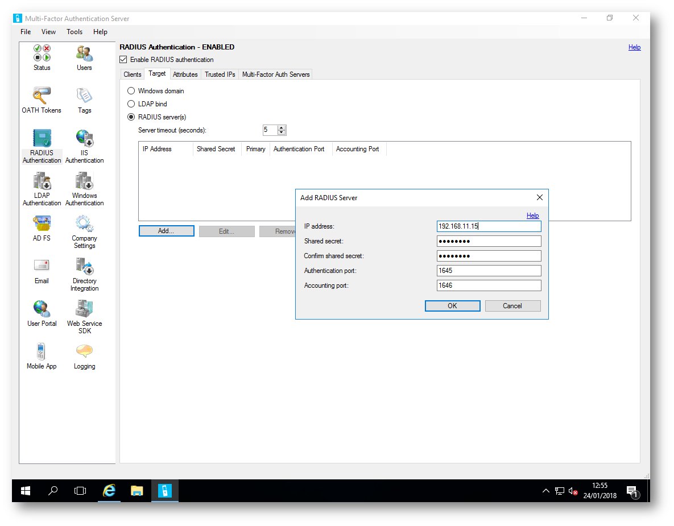Click the Shared Secret column header
The width and height of the screenshot is (674, 526).
coord(217,149)
